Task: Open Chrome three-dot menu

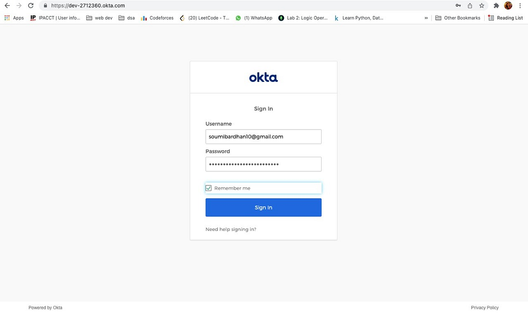Action: pos(520,5)
